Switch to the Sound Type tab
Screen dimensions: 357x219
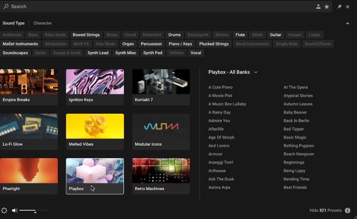click(14, 23)
